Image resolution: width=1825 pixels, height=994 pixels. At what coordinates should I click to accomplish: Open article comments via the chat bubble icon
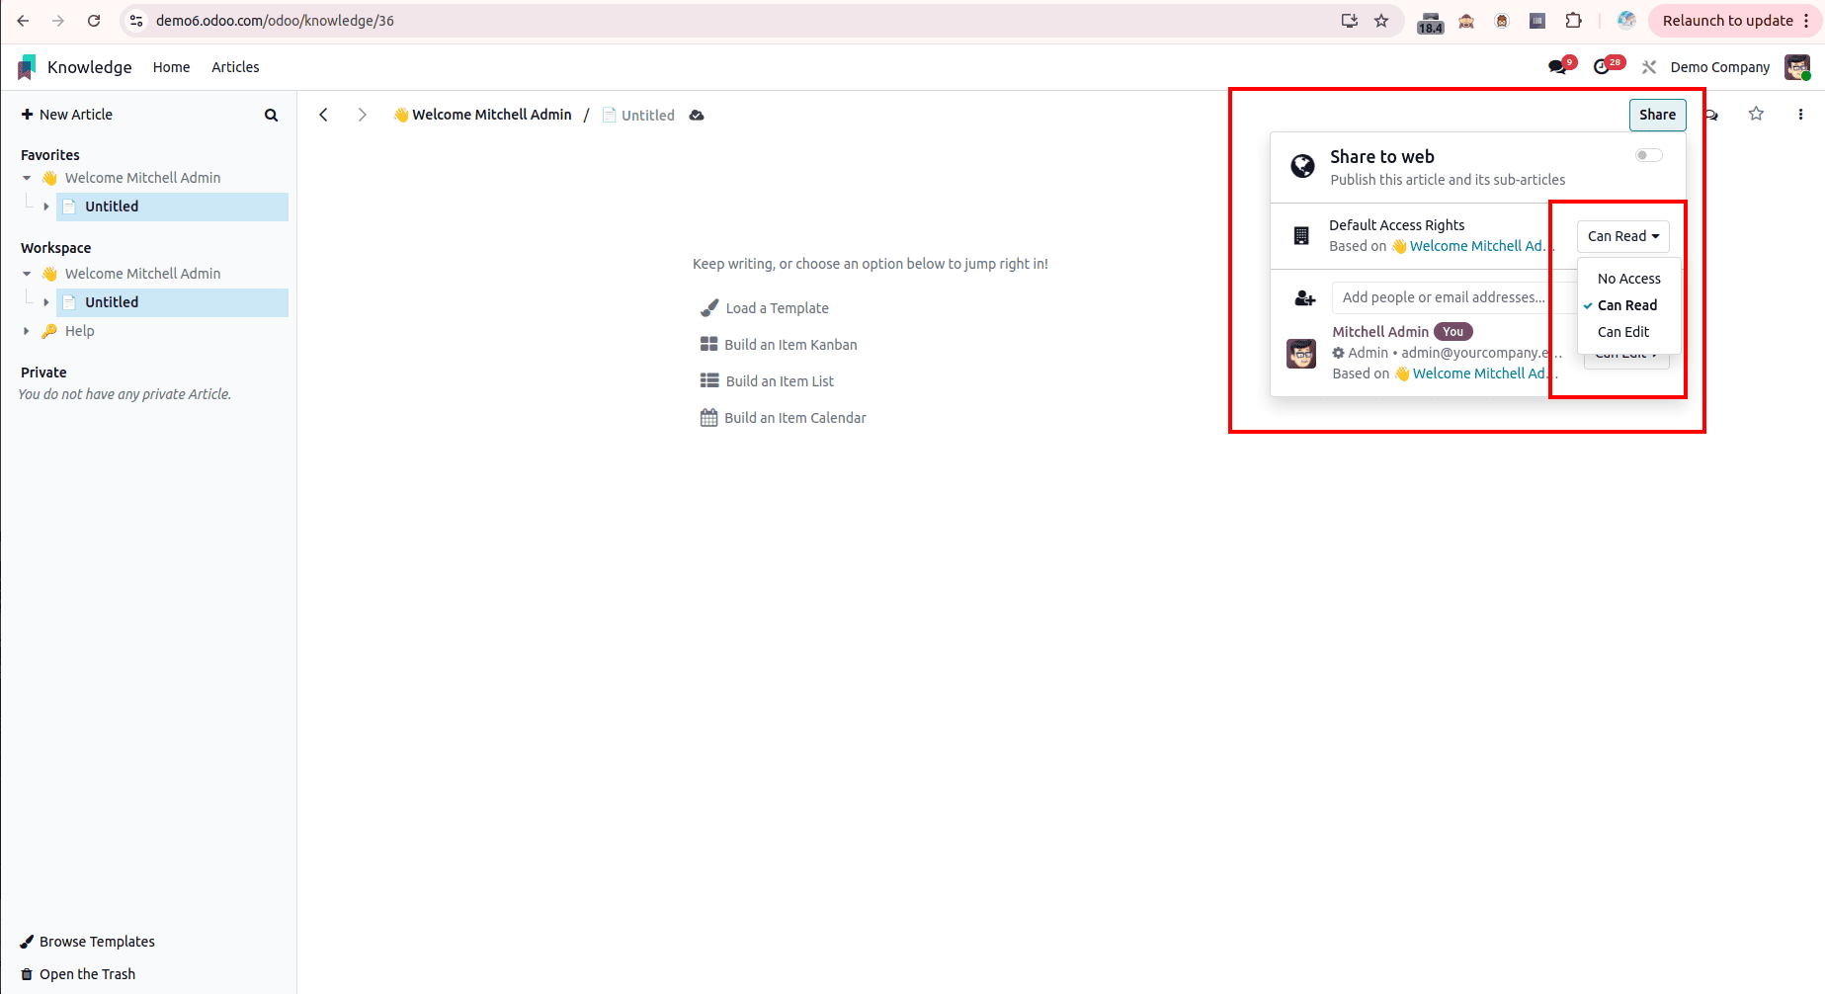coord(1710,115)
